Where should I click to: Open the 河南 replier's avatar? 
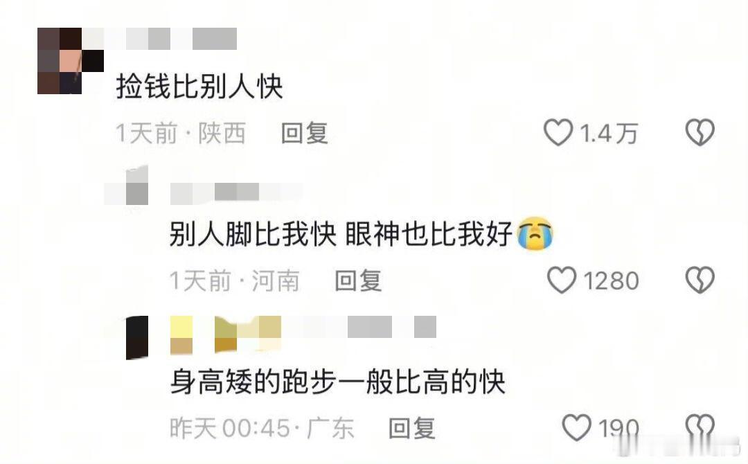coord(127,186)
